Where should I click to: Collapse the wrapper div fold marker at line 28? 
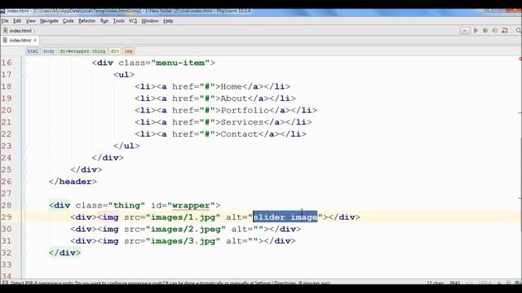click(x=24, y=205)
